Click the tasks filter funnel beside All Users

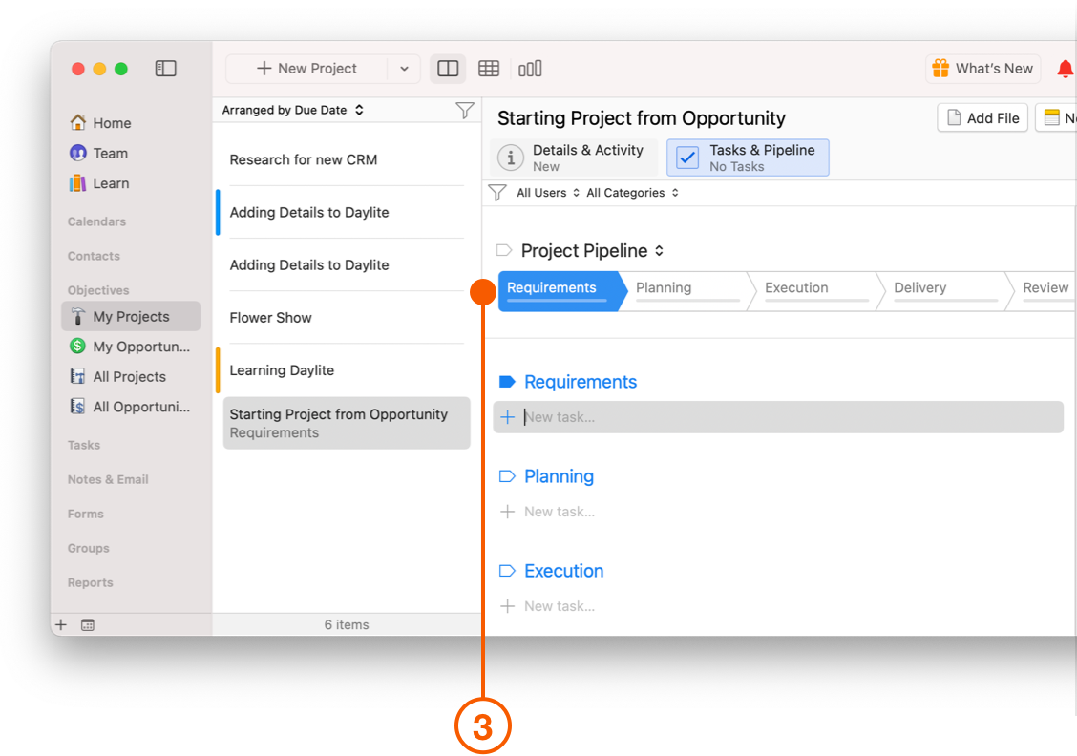(497, 193)
